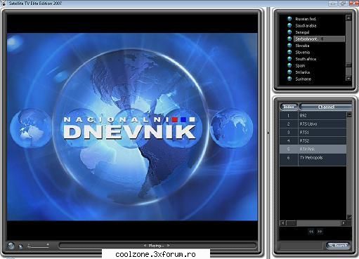The height and width of the screenshot is (259, 359).
Task: Click the round player button at bottom left
Action: click(x=11, y=246)
